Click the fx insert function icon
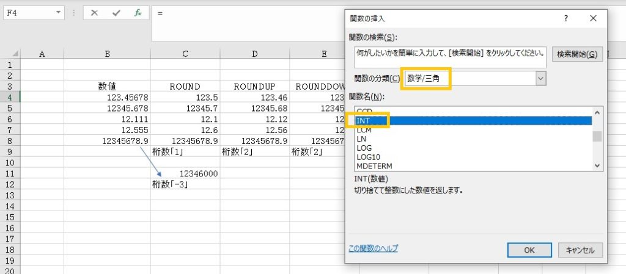 click(x=138, y=12)
